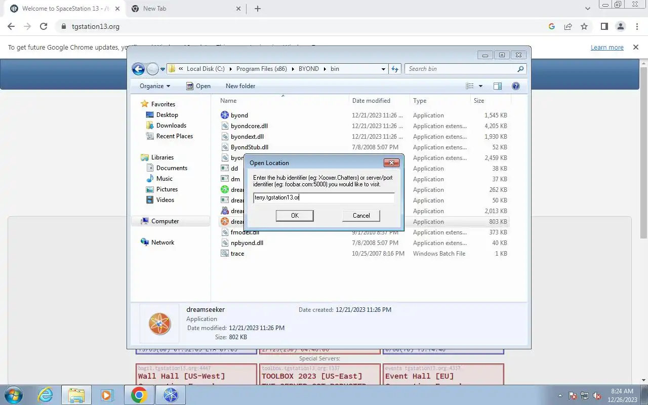Select the ByondStub.dll file icon
648x405 pixels.
(x=225, y=147)
